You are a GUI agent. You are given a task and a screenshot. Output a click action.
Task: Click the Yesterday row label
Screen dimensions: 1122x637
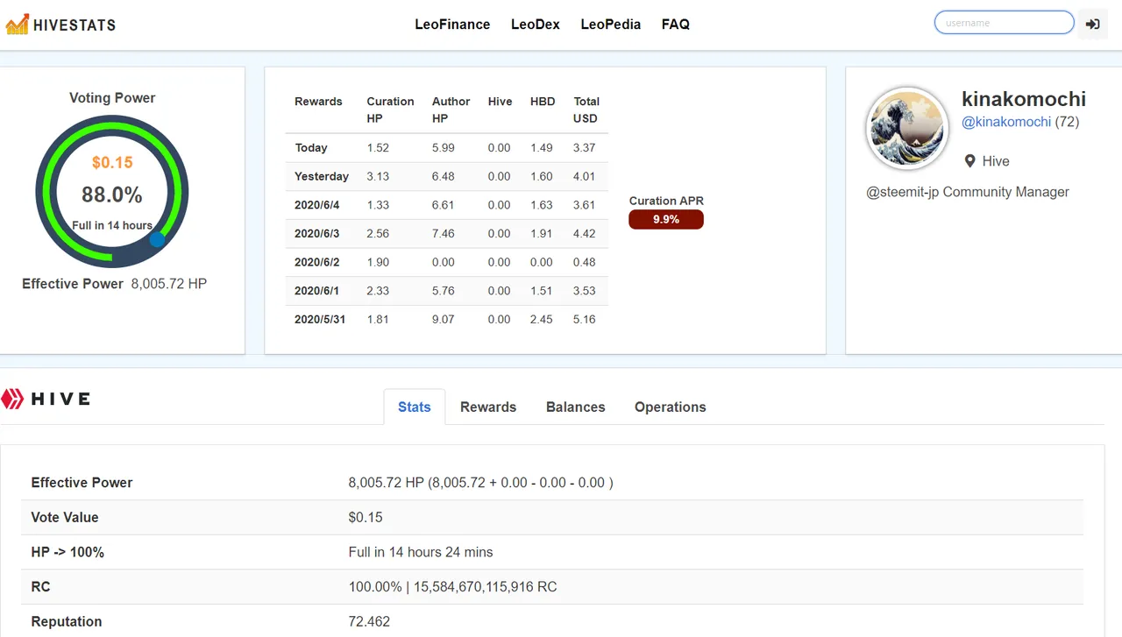point(322,176)
